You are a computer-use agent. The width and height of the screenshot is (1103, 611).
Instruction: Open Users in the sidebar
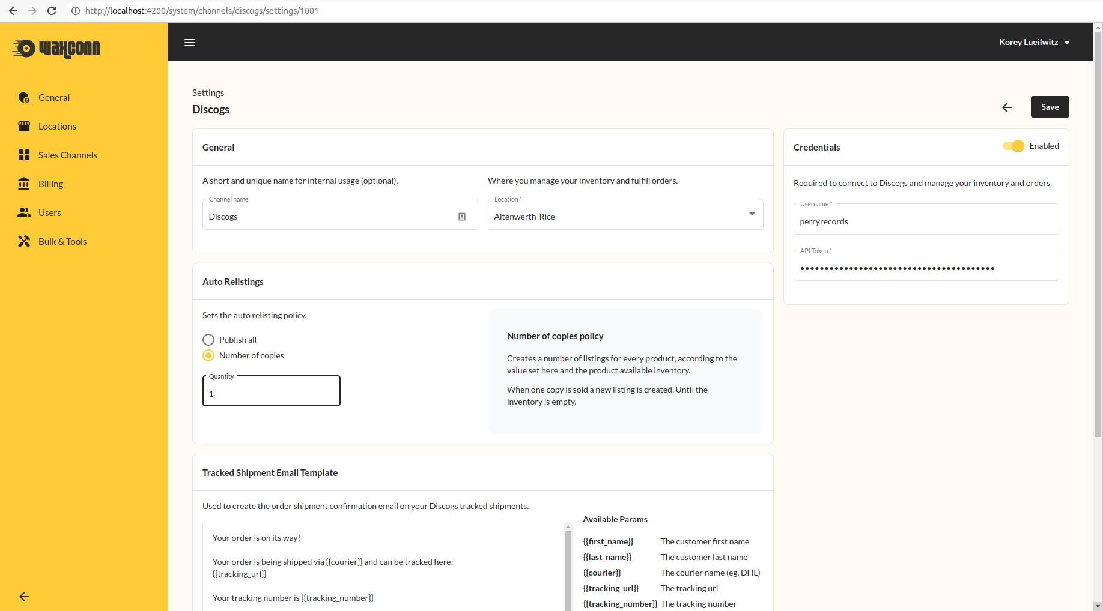pos(84,212)
